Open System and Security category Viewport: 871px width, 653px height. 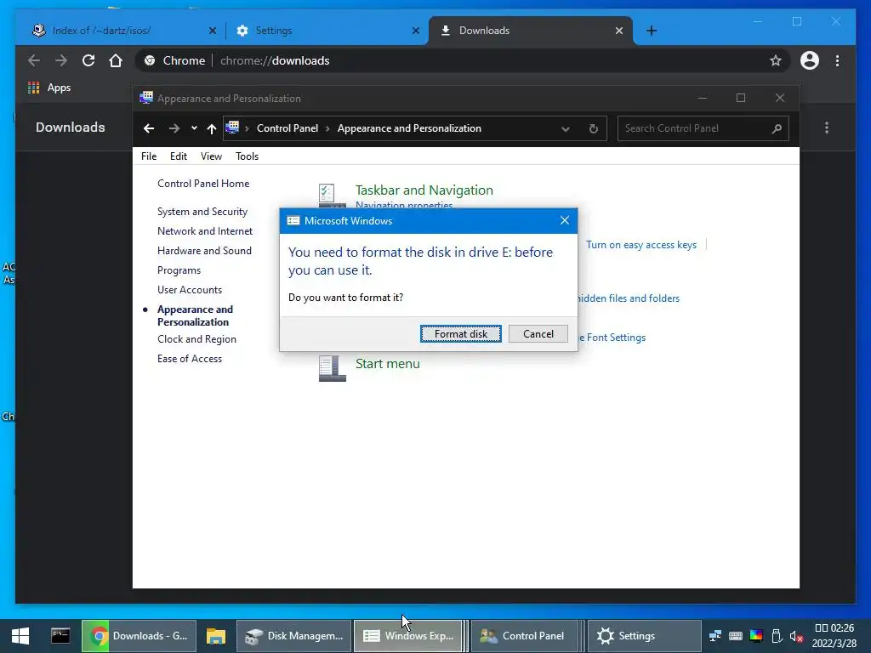point(202,212)
